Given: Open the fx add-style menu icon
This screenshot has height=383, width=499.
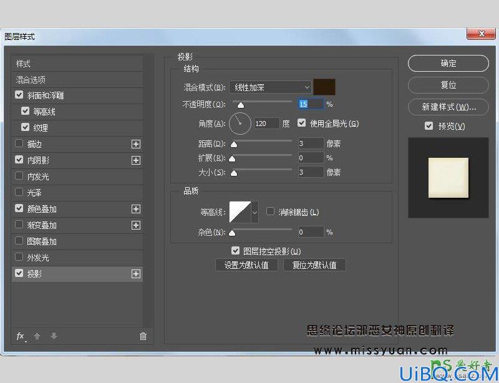Looking at the screenshot, I should (21, 336).
